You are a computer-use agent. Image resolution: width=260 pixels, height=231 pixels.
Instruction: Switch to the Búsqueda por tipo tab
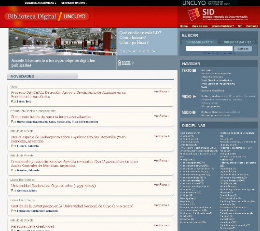click(x=238, y=42)
